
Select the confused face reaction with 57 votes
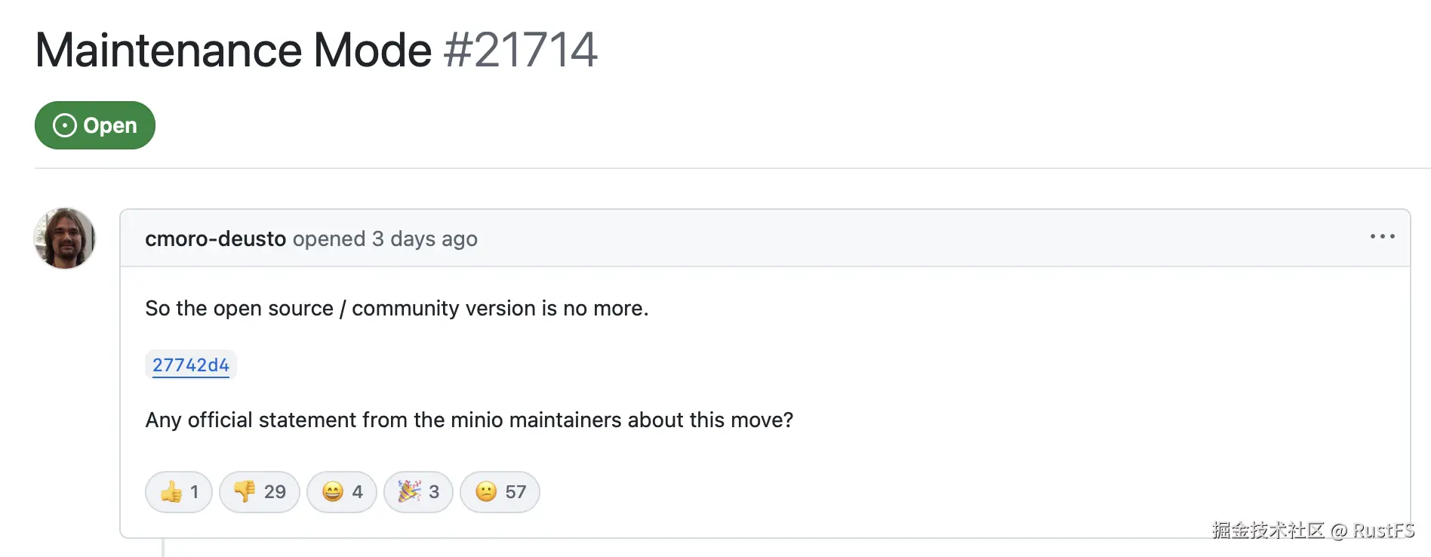(x=500, y=491)
